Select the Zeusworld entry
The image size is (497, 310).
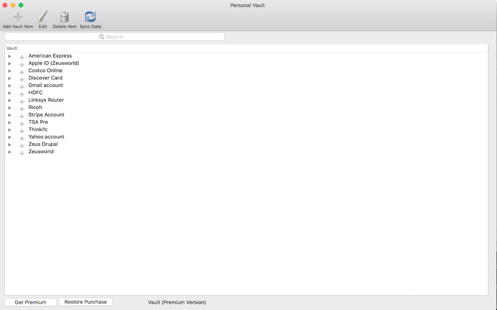[x=41, y=151]
